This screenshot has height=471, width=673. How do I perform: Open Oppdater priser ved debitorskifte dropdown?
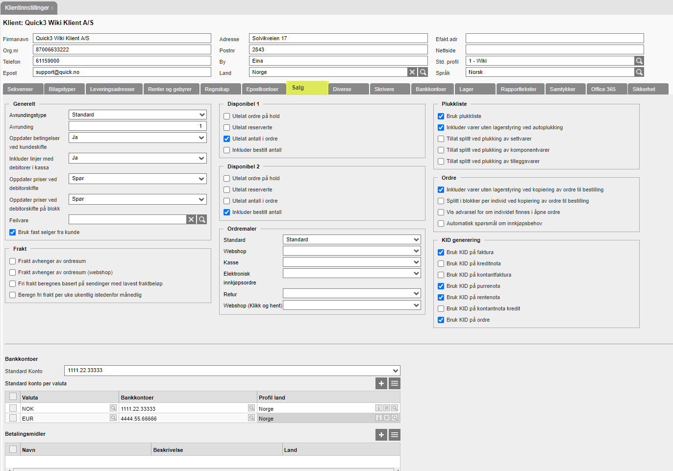138,179
